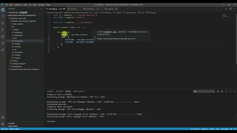Expand the NPM Scripts section
Screen dimensions: 237x133
point(13,126)
